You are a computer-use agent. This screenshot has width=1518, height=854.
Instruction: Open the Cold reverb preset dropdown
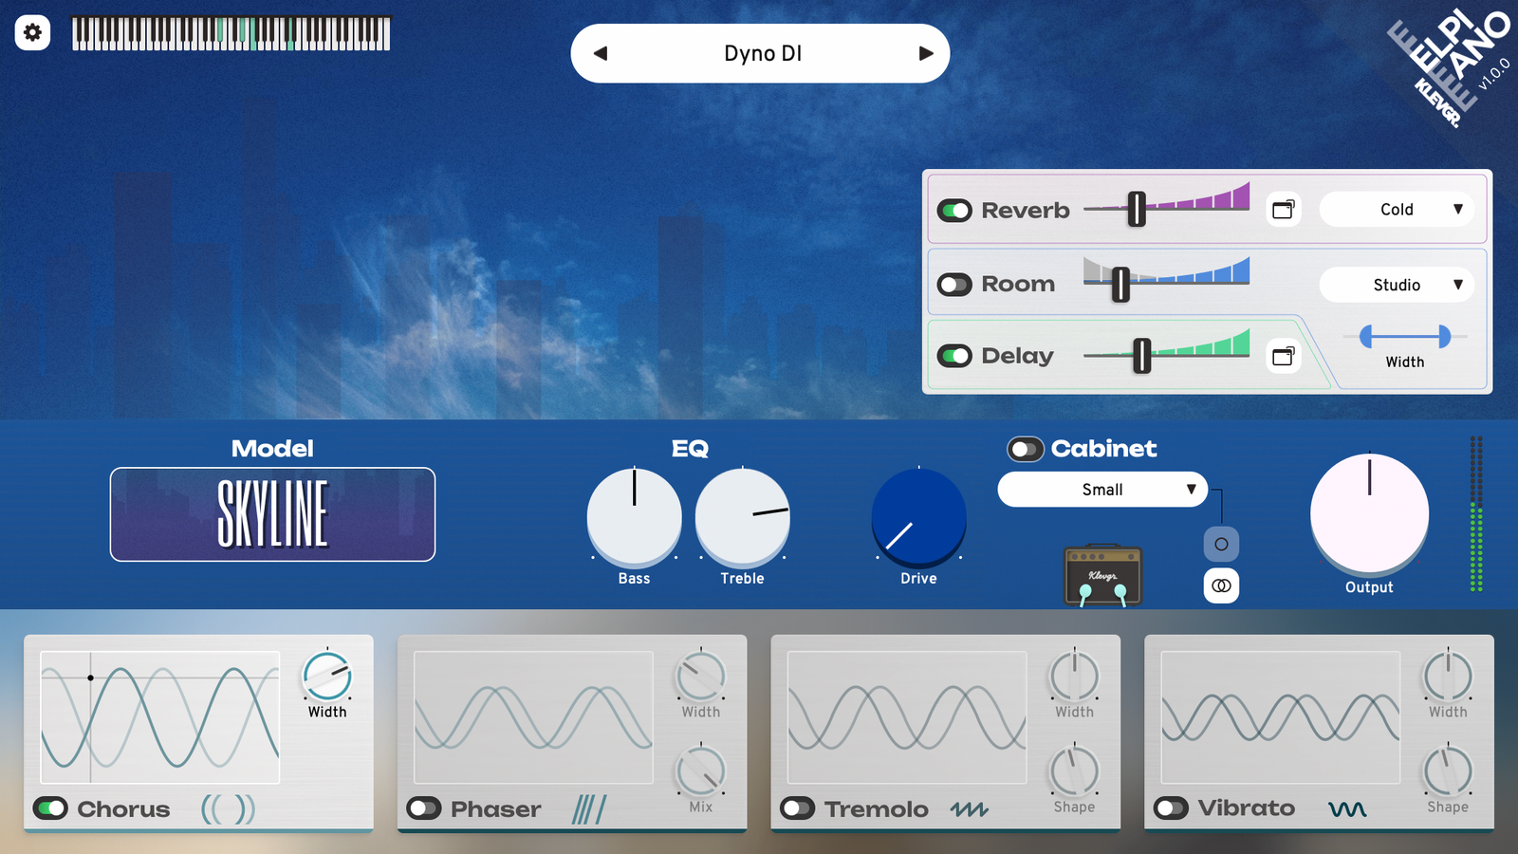point(1396,209)
